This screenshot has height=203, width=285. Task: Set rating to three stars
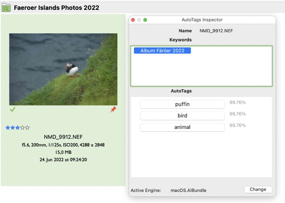pos(17,128)
